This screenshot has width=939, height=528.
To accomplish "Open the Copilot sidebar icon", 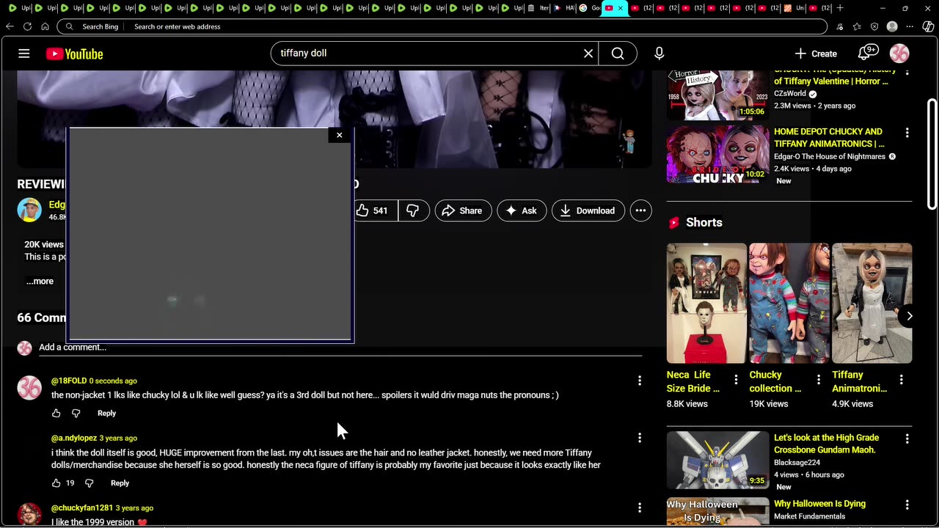I will pyautogui.click(x=928, y=26).
